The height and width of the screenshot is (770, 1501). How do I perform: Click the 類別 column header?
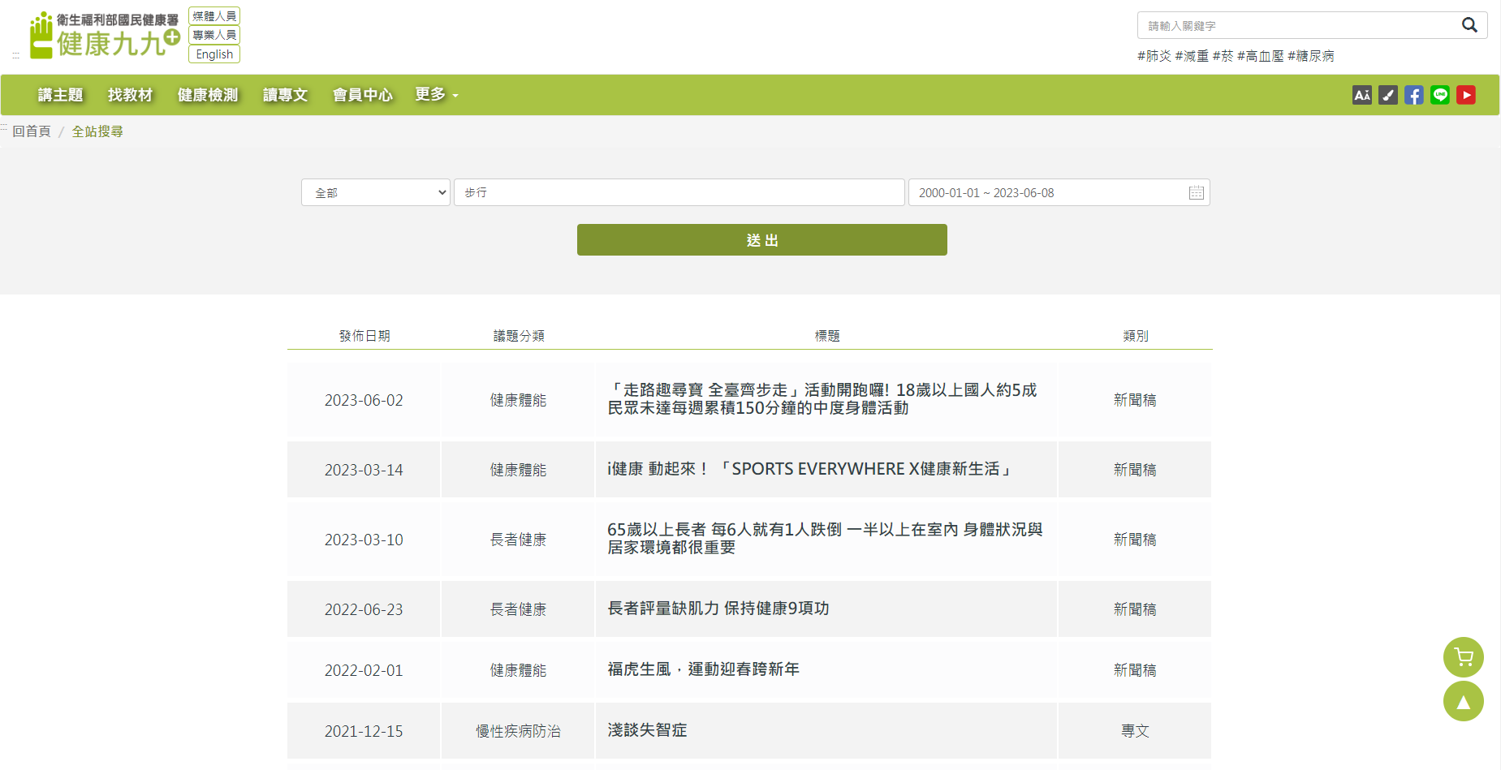1136,336
